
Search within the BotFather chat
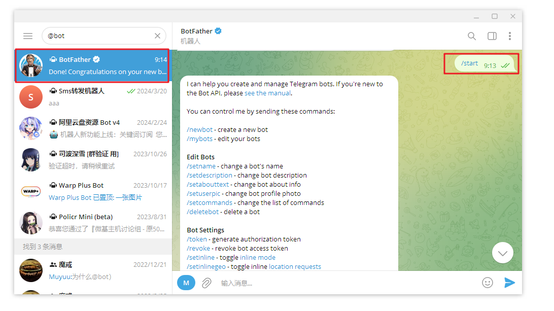coord(472,36)
